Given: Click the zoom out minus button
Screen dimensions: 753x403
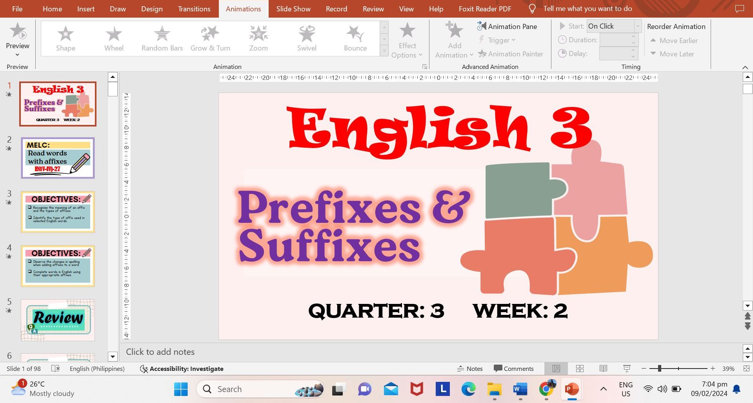Looking at the screenshot, I should point(644,369).
